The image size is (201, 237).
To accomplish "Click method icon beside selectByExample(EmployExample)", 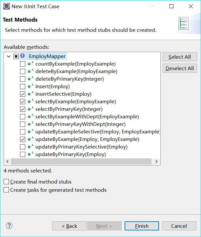I will tap(30, 101).
